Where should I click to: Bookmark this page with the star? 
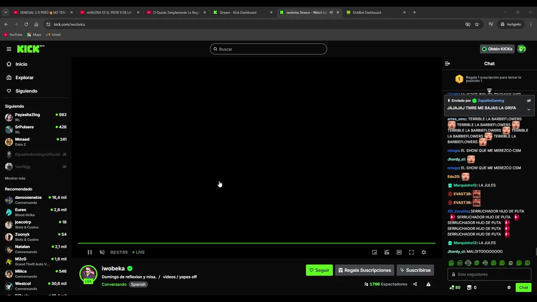coord(477,24)
